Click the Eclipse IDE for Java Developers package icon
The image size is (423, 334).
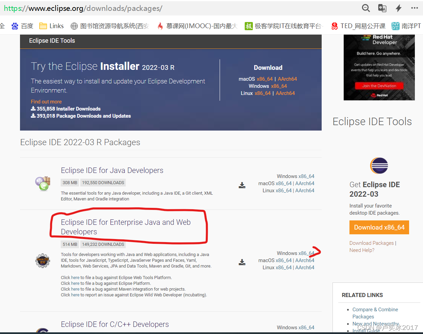click(43, 183)
